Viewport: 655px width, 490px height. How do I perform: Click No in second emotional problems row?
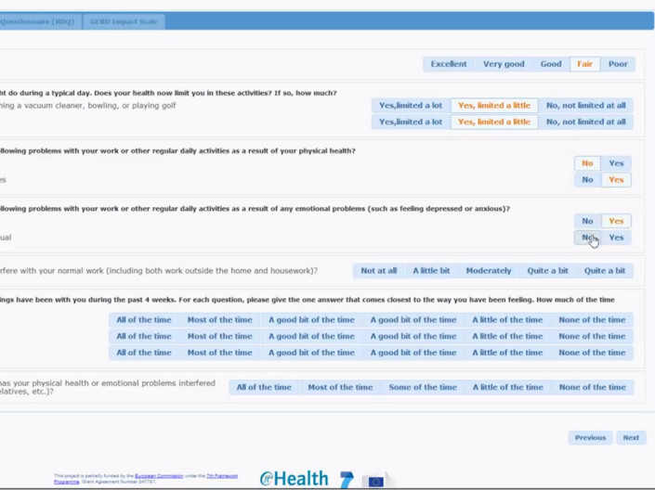point(587,238)
